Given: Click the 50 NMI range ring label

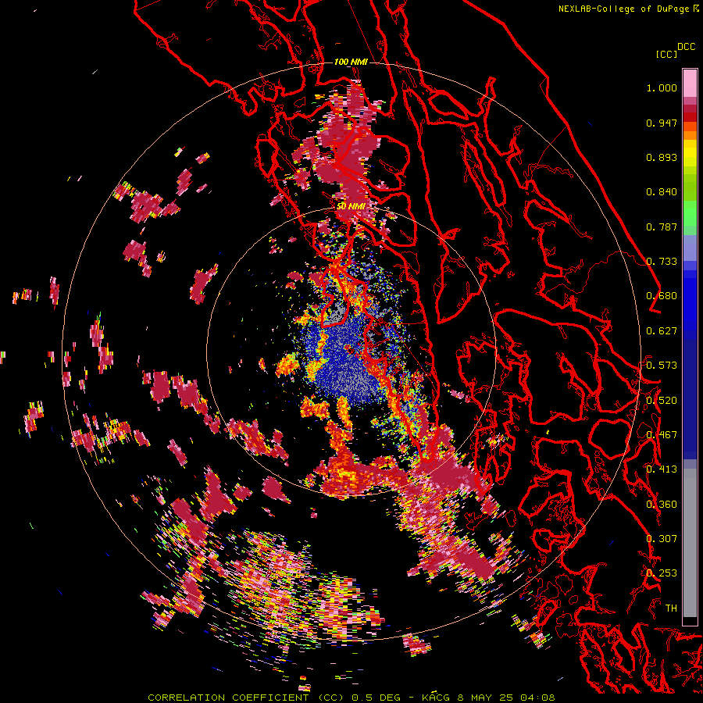Looking at the screenshot, I should tap(351, 206).
